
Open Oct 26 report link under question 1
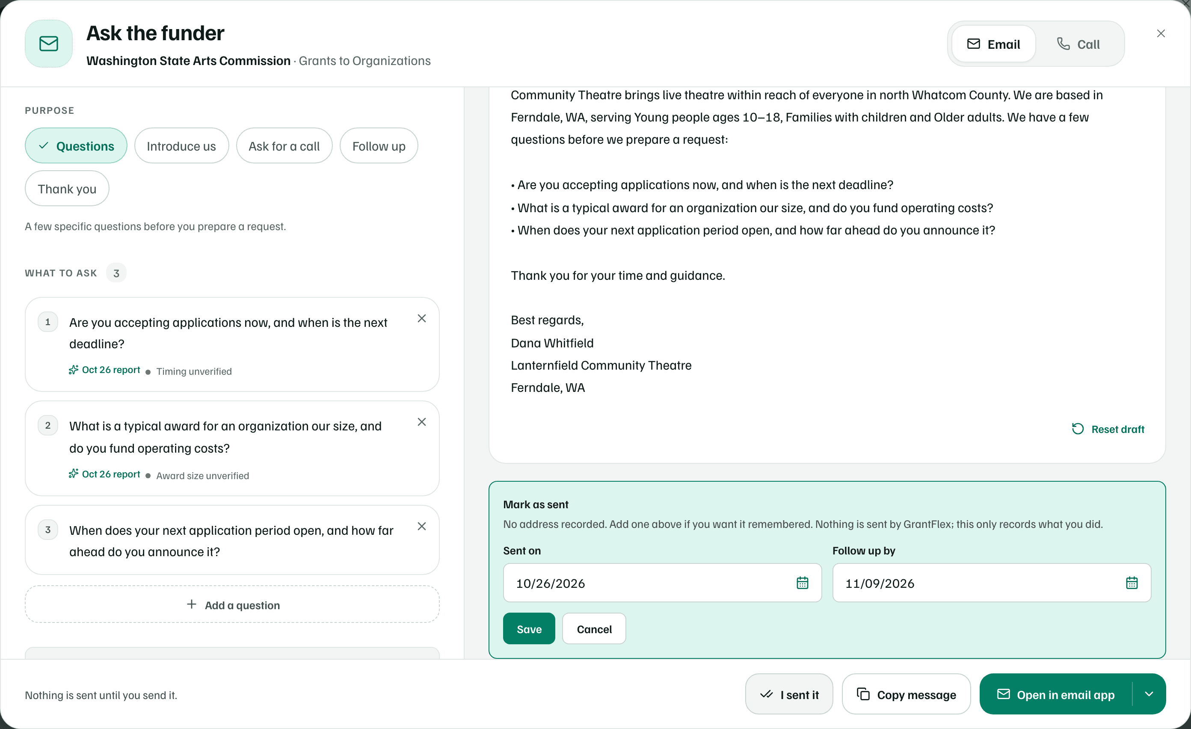point(104,370)
